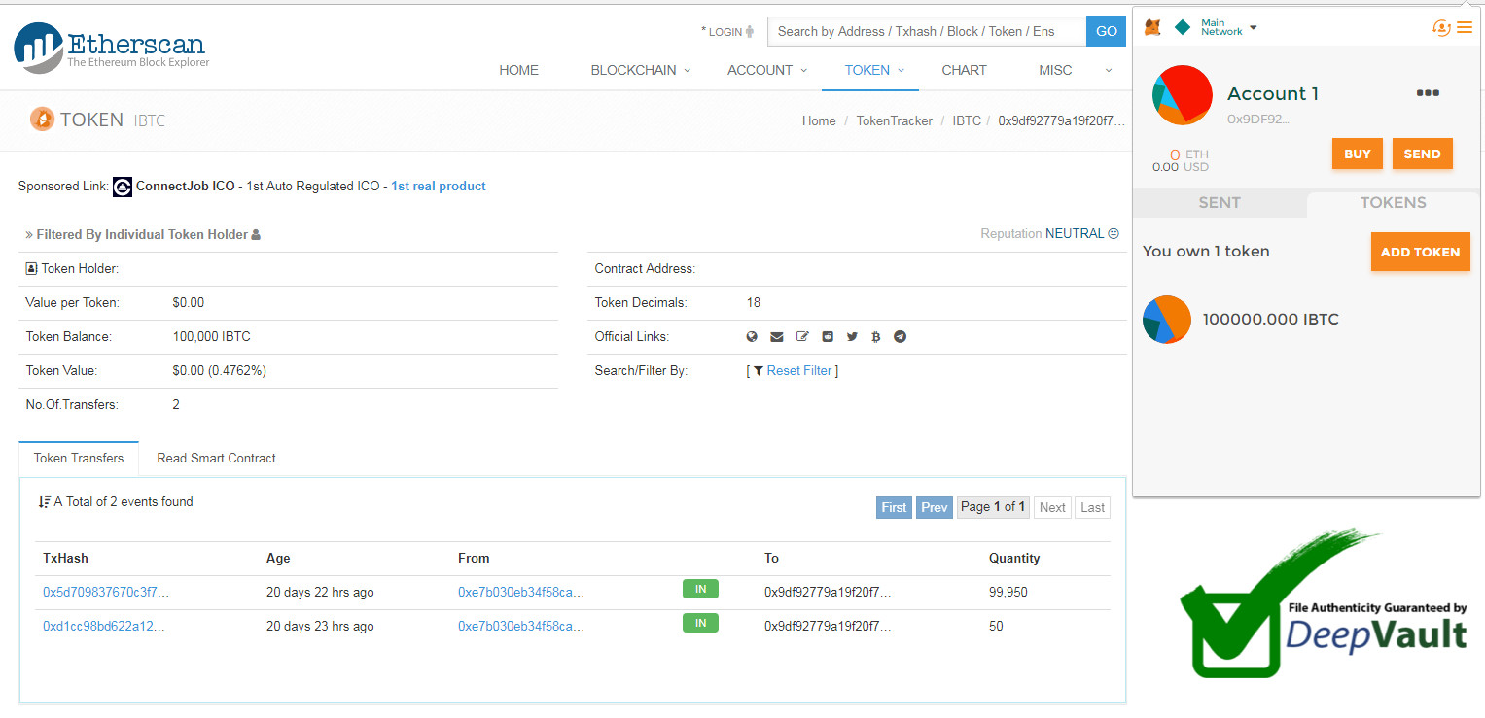This screenshot has height=718, width=1485.
Task: Click the Account 1 identicon avatar
Action: click(x=1182, y=95)
